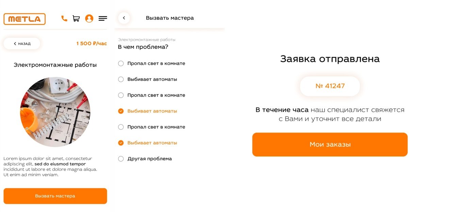Screen dimensions: 456x212
Task: Click the METLA logo
Action: coord(25,19)
